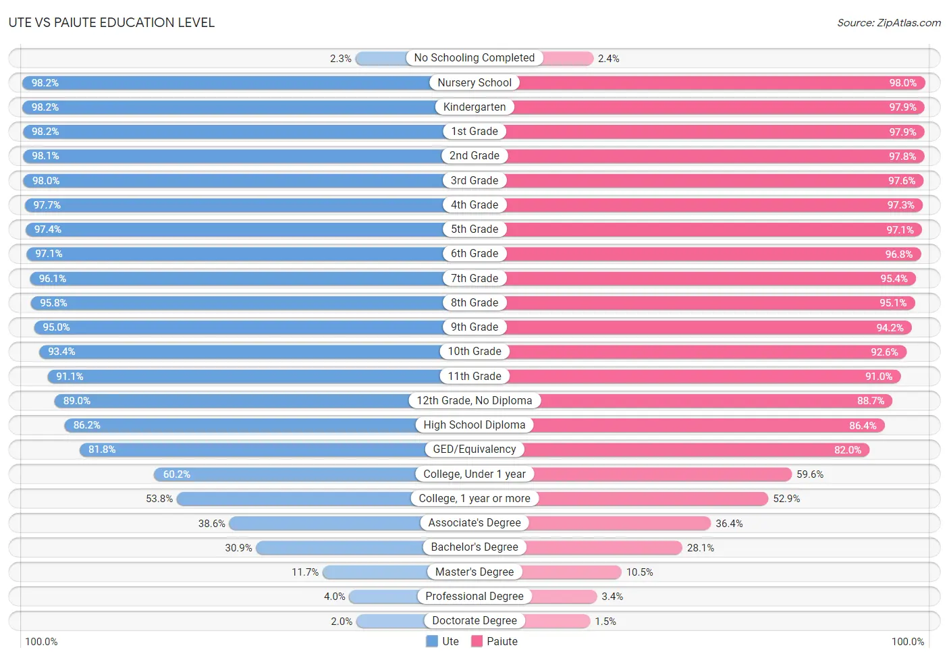
Task: Click the Ute vs Paiute Education Level title
Action: point(111,23)
